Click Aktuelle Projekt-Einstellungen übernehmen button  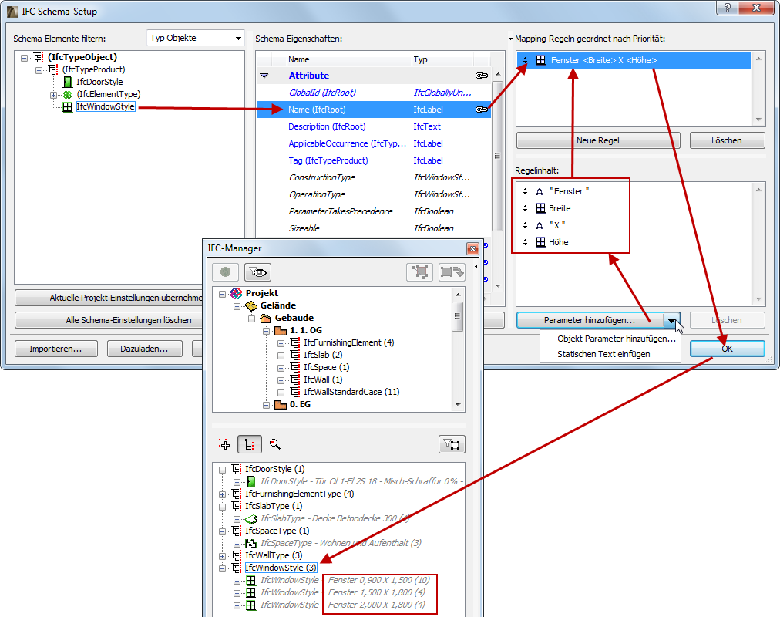pyautogui.click(x=109, y=298)
